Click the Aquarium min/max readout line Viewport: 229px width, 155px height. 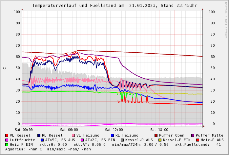[48, 149]
